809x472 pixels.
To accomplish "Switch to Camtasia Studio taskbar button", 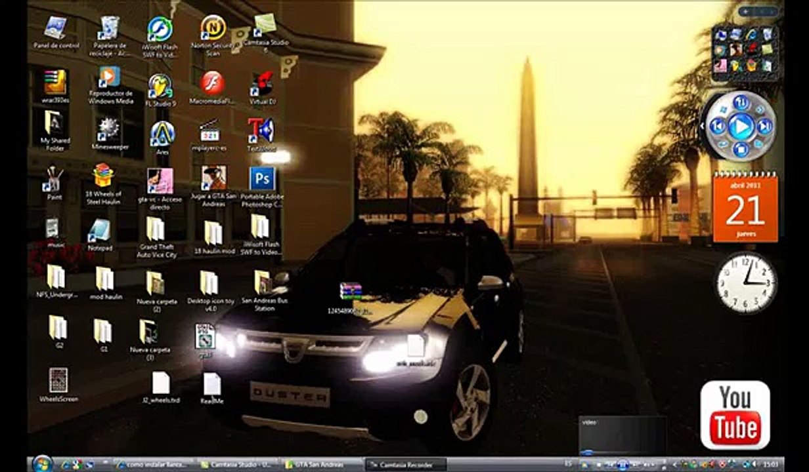I will point(238,464).
